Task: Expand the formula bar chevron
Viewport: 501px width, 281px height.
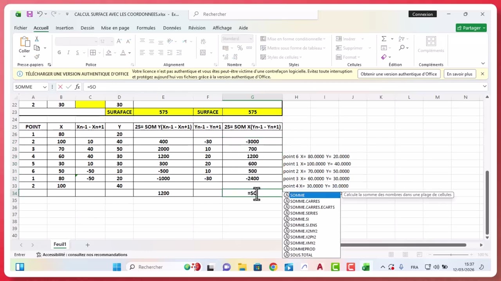Action: pos(485,87)
